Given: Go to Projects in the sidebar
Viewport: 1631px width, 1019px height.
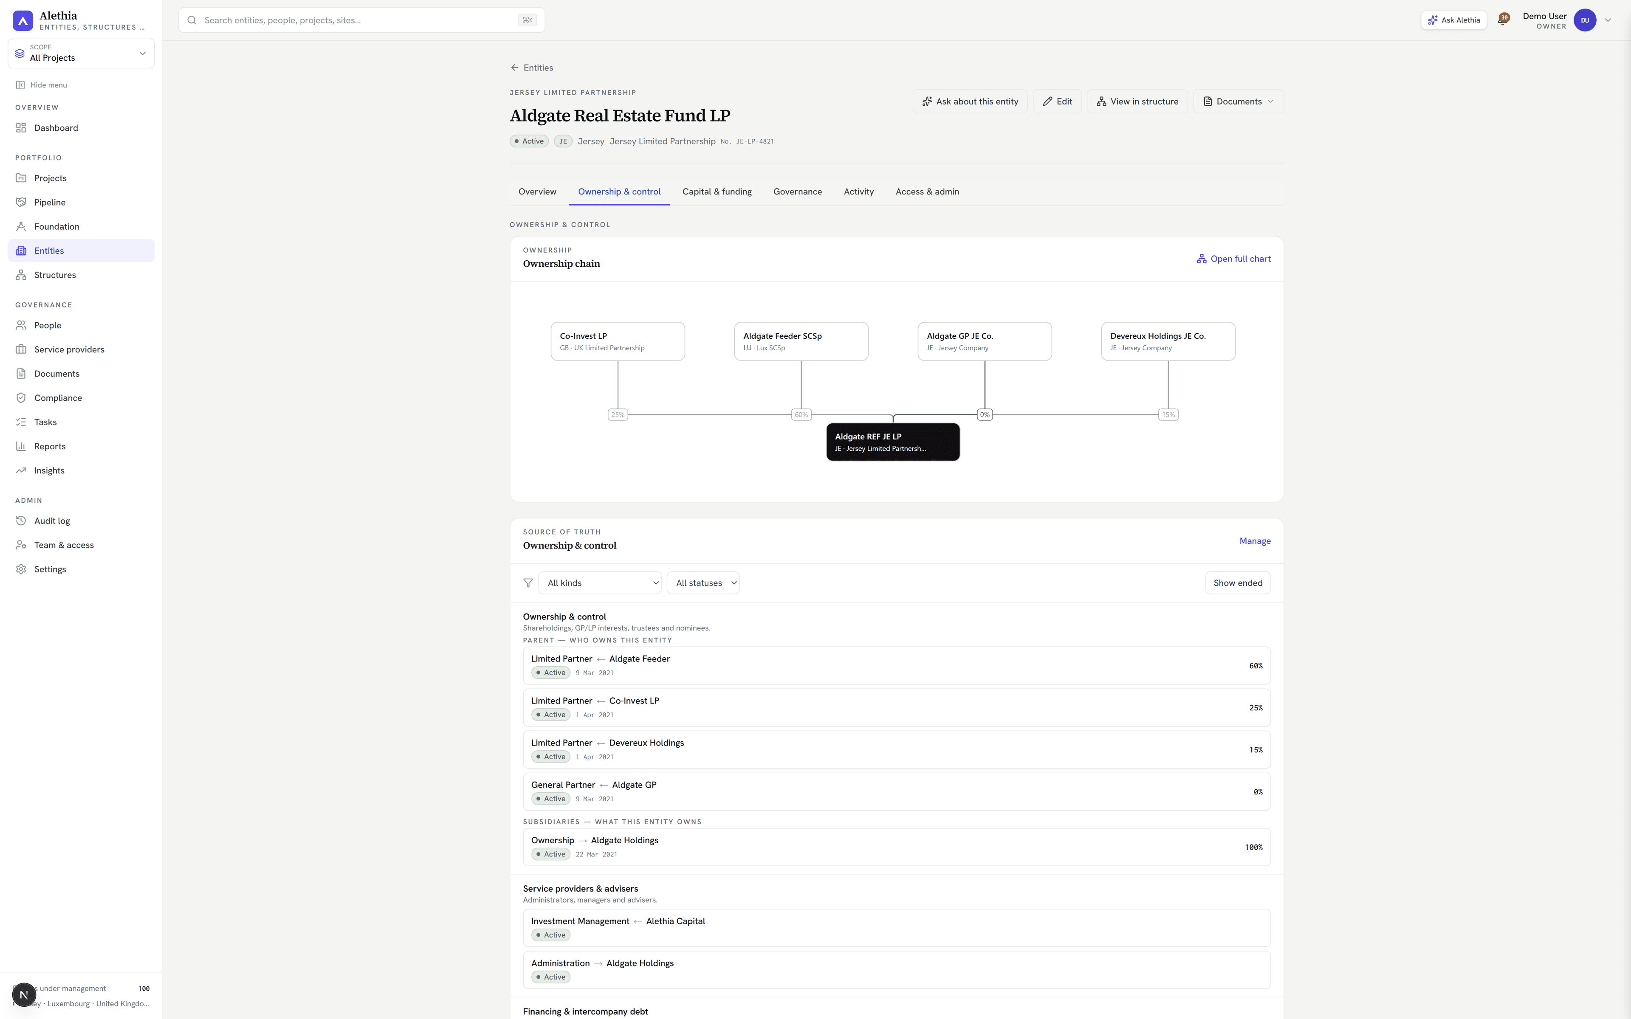Looking at the screenshot, I should click(x=81, y=178).
